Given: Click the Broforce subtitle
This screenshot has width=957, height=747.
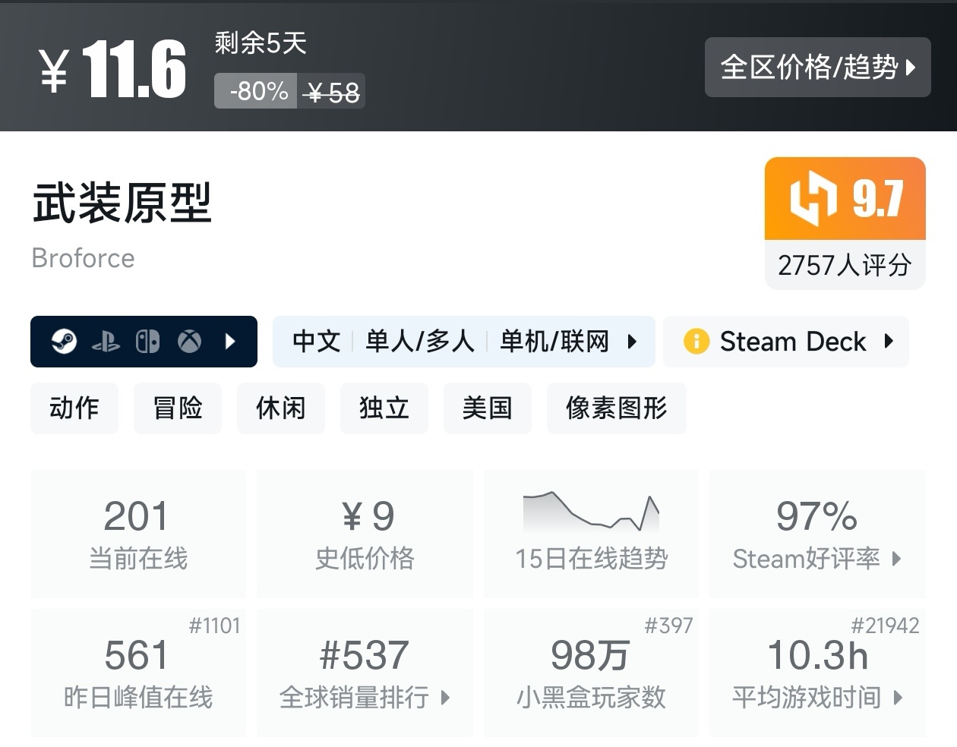Looking at the screenshot, I should 84,258.
